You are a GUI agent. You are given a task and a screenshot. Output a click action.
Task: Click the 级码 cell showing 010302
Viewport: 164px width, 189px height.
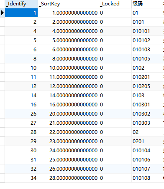pos(147,114)
